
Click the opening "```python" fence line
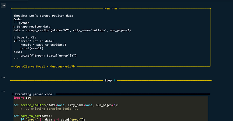point(21,23)
